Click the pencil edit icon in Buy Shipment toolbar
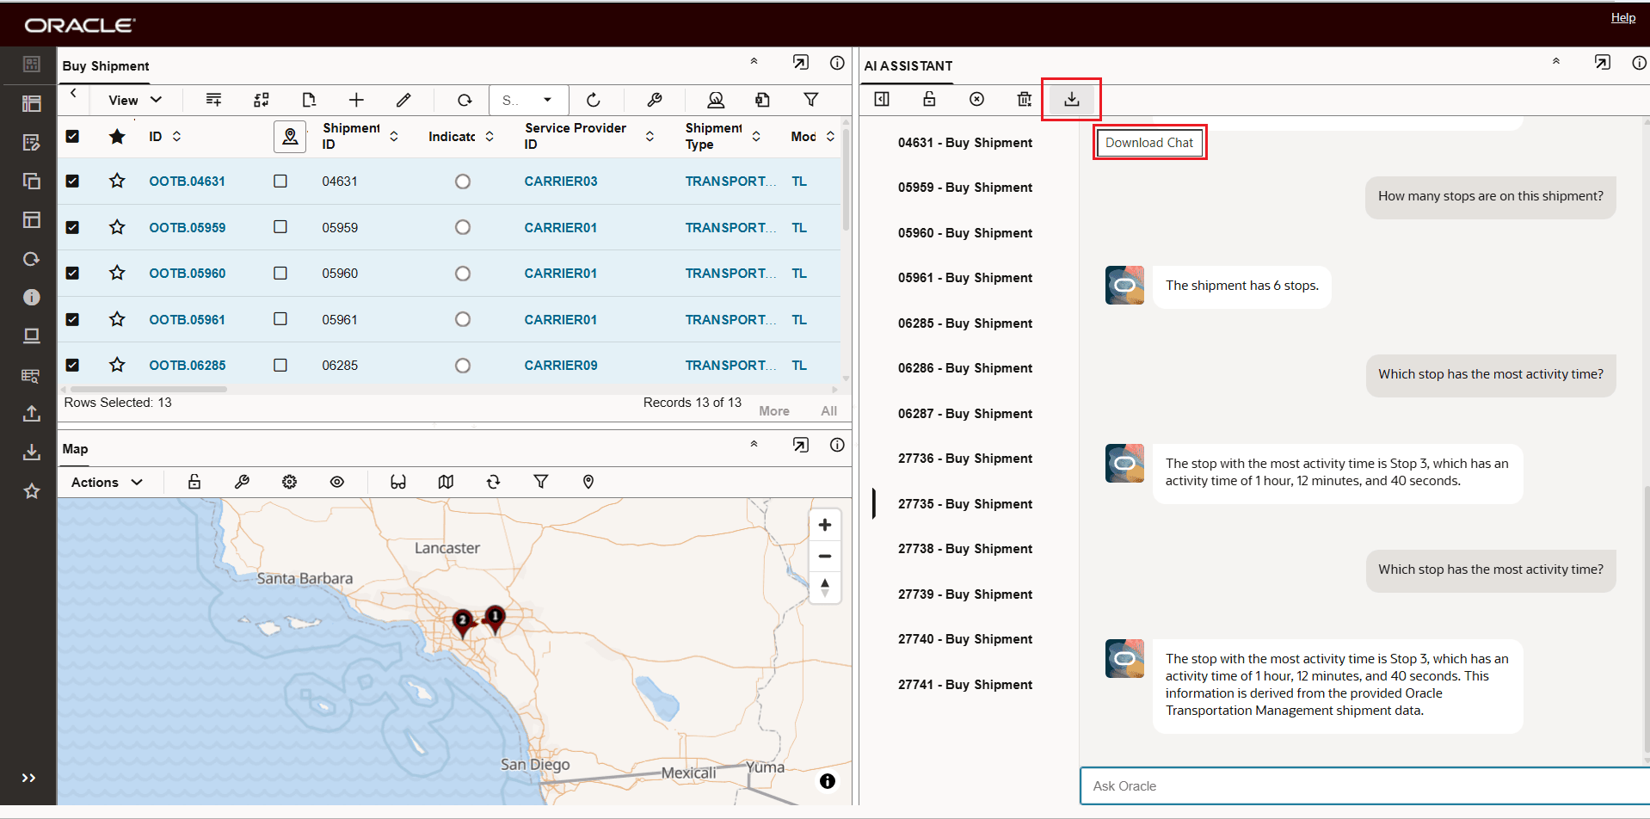 403,100
